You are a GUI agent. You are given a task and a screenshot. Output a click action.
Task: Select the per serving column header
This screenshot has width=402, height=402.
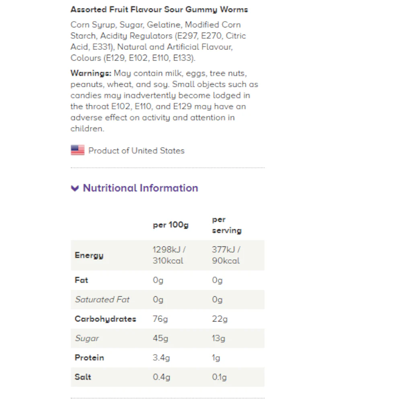pyautogui.click(x=227, y=225)
